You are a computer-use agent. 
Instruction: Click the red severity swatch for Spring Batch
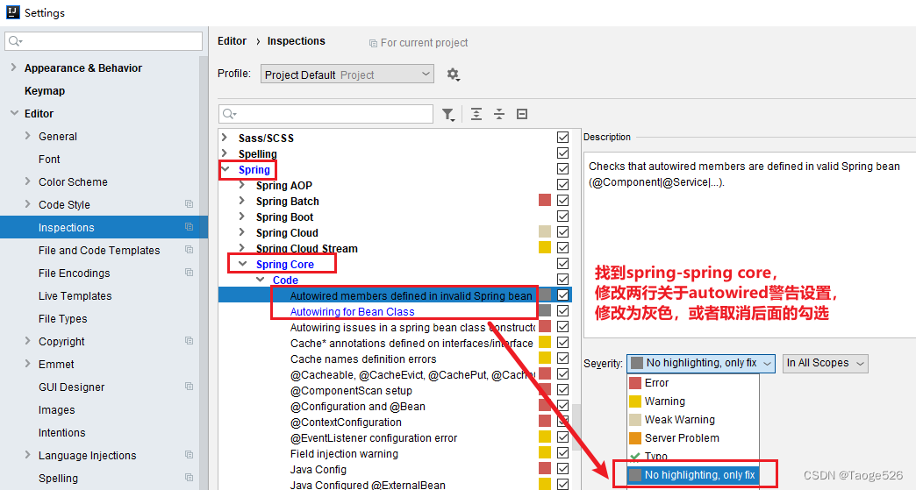point(545,200)
